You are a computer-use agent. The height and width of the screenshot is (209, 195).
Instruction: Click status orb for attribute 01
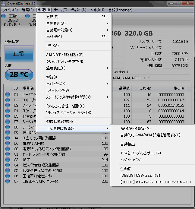click(x=8, y=94)
